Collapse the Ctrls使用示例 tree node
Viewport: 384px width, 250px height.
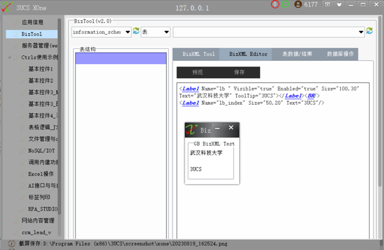9,57
